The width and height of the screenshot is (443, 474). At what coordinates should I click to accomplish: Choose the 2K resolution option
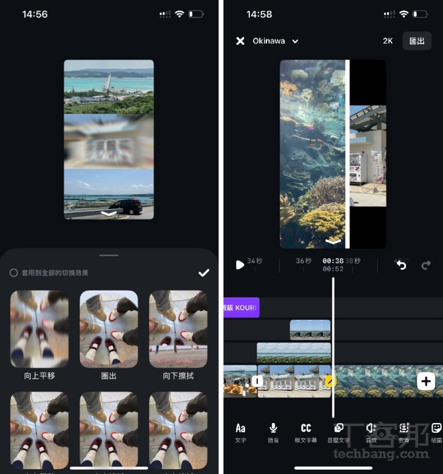[388, 41]
